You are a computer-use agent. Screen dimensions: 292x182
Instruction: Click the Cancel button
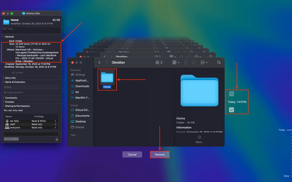pyautogui.click(x=132, y=155)
